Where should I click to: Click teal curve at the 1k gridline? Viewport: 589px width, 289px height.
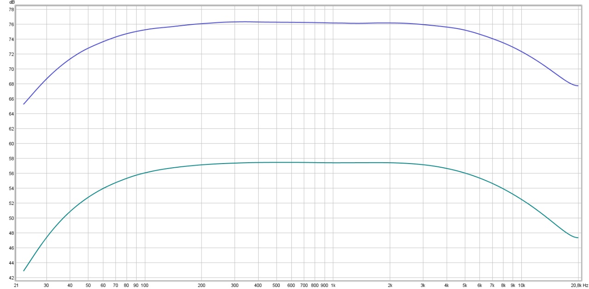pyautogui.click(x=333, y=163)
